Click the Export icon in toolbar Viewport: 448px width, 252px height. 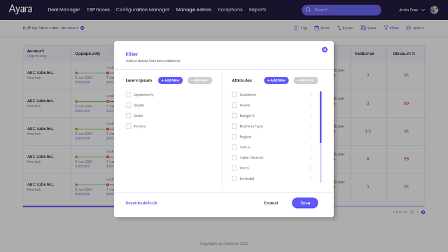tap(339, 28)
